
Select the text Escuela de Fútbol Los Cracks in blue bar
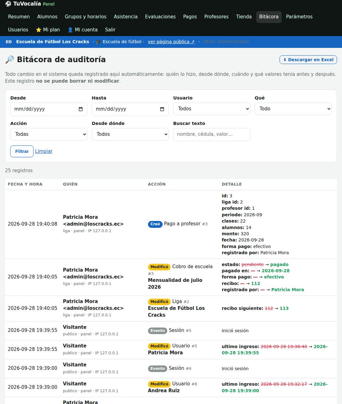[53, 42]
